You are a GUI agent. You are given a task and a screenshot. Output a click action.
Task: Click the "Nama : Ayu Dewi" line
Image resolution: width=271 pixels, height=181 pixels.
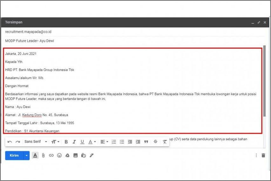click(18, 107)
